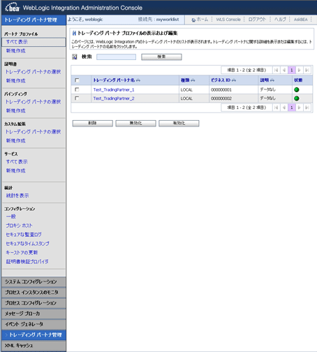Select page 1 in bottom pager

click(x=292, y=108)
